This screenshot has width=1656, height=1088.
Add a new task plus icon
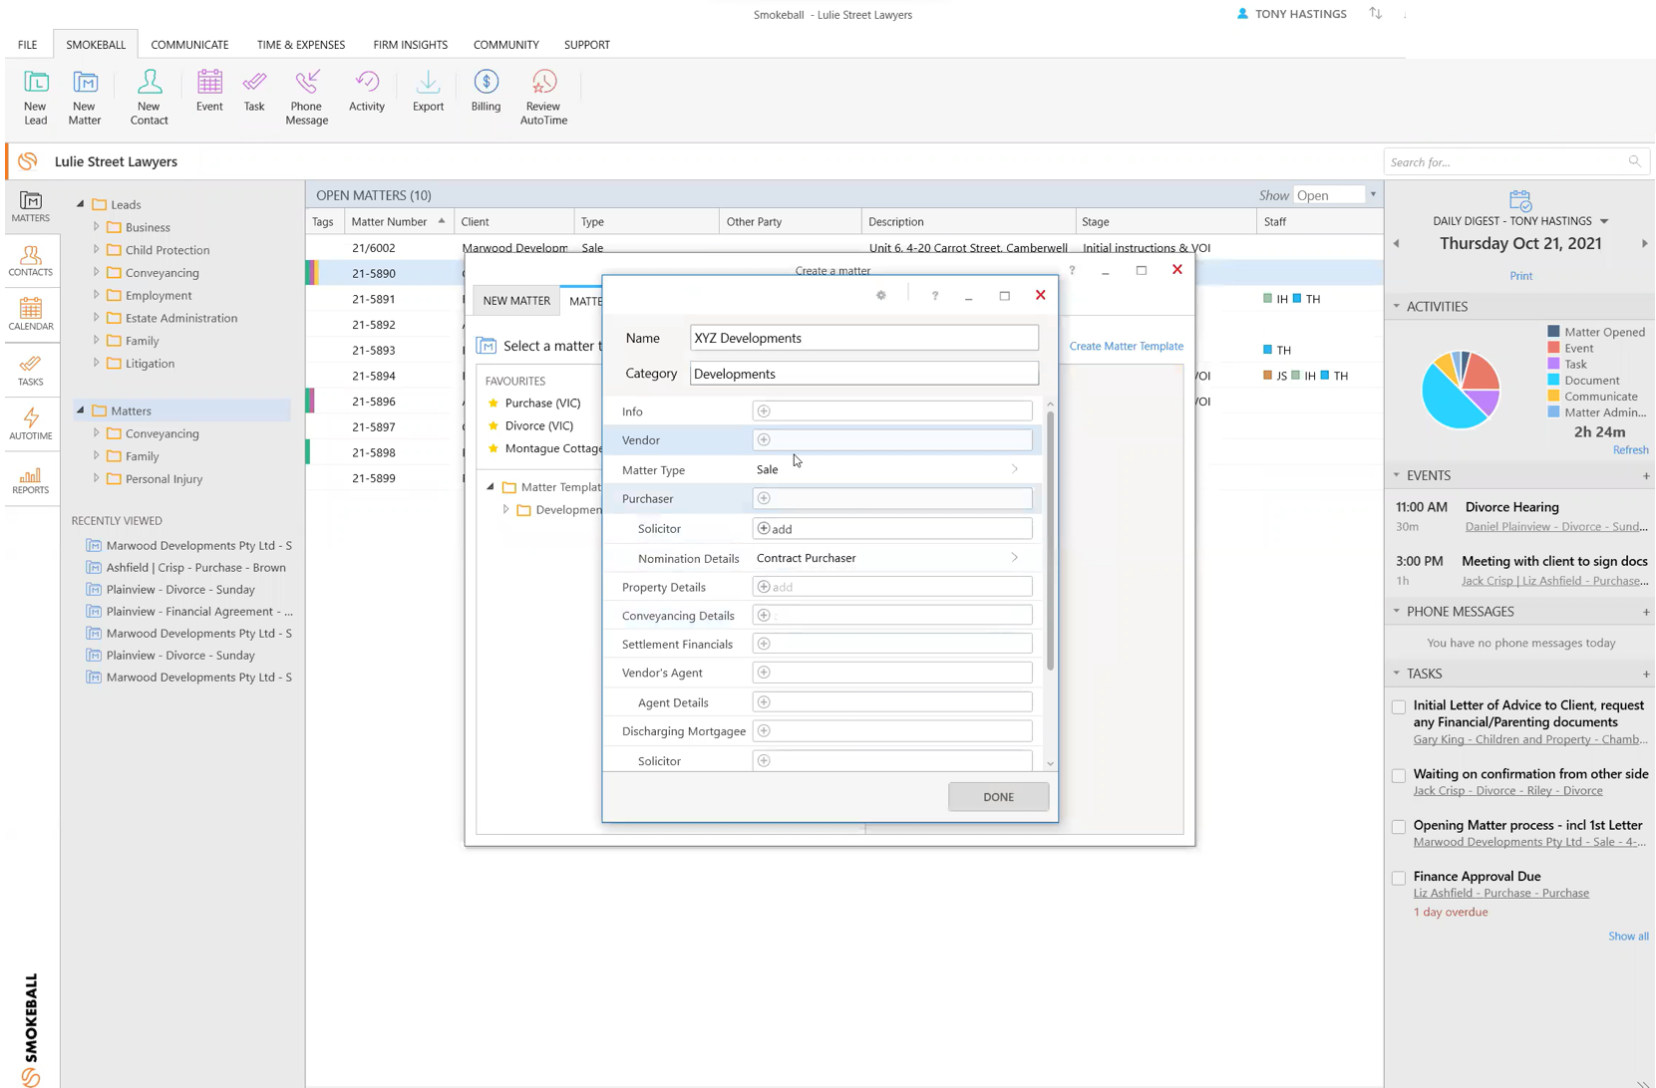click(x=1645, y=675)
